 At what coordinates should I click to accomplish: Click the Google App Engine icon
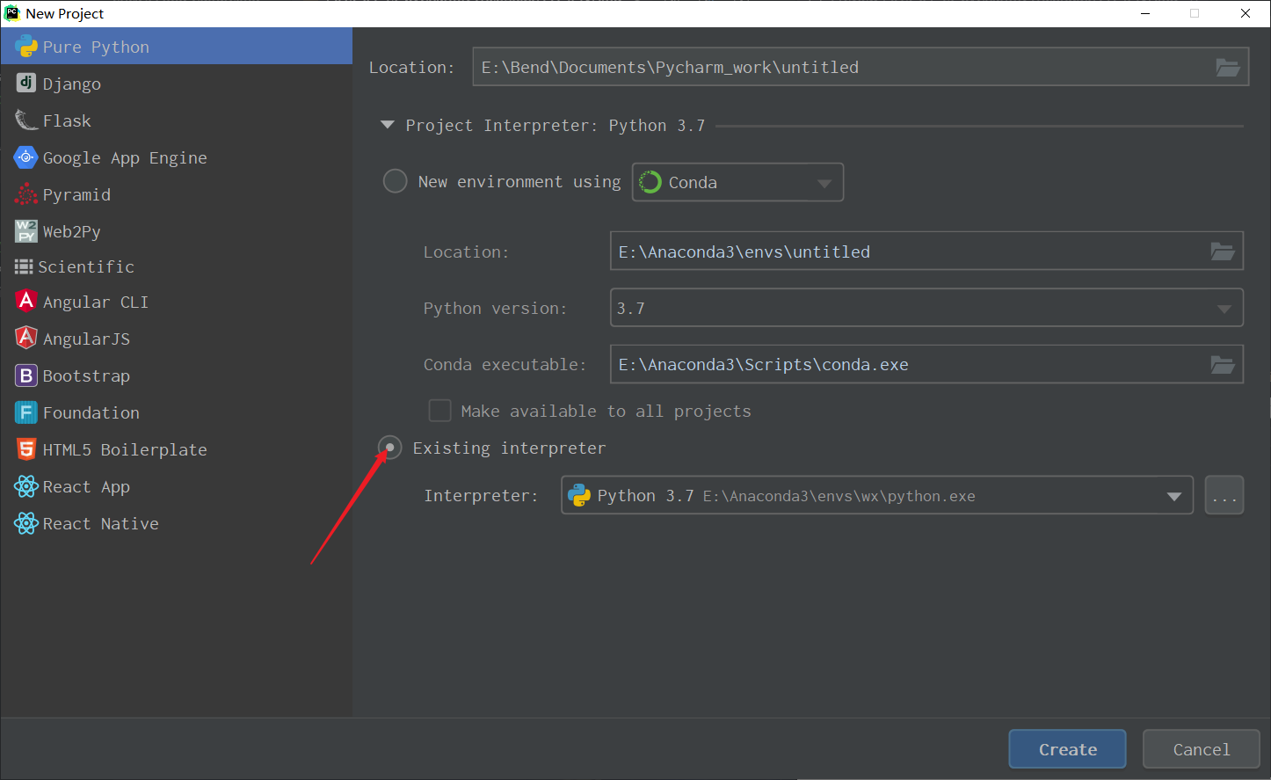pyautogui.click(x=26, y=157)
